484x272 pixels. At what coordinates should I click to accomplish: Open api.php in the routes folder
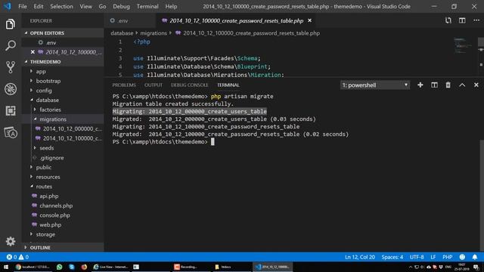click(x=48, y=196)
